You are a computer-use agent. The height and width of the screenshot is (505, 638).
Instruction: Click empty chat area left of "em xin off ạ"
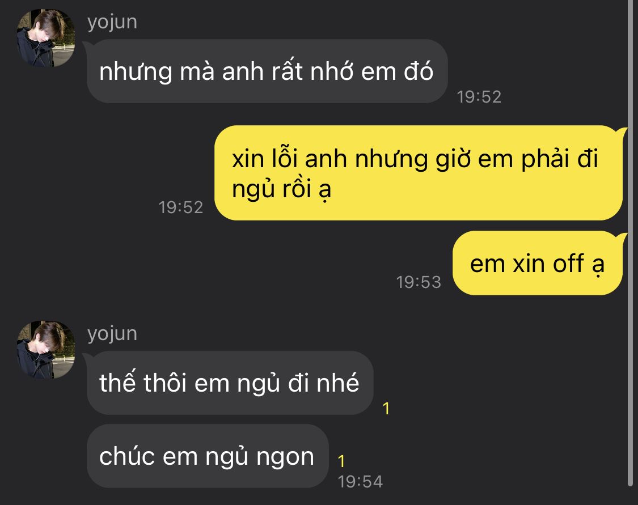click(204, 264)
